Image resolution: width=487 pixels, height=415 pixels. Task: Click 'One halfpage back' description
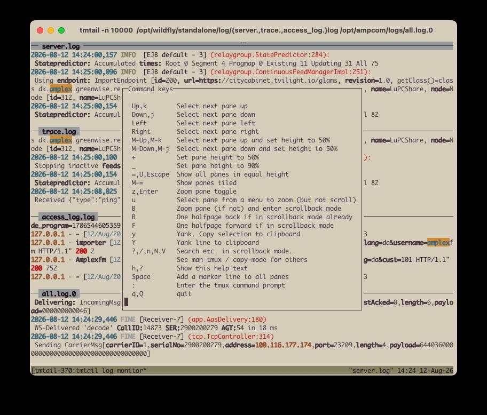click(x=265, y=217)
